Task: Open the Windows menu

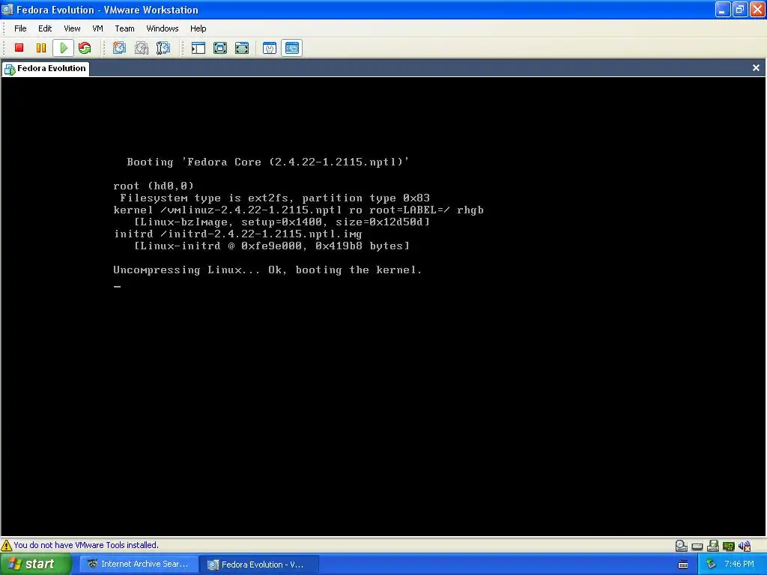Action: [163, 28]
